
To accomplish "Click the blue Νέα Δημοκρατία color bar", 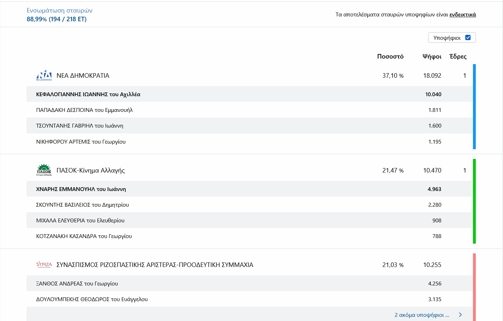I will (x=474, y=106).
